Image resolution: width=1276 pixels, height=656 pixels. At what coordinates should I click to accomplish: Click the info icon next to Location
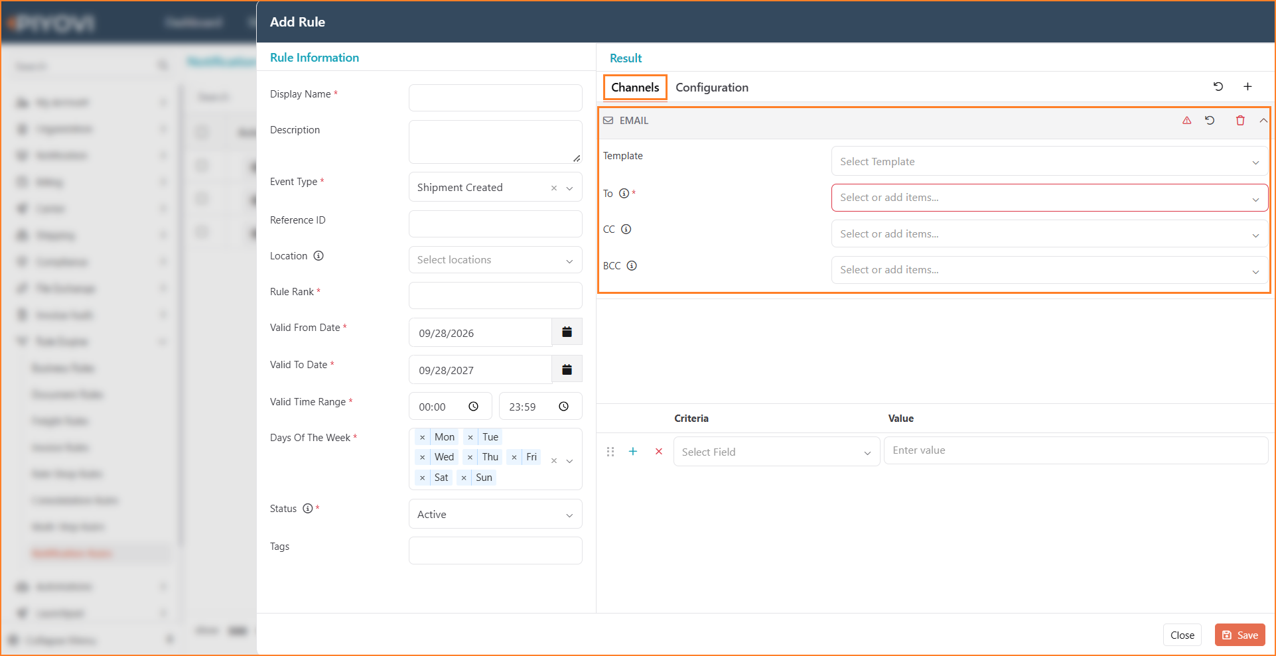point(319,256)
